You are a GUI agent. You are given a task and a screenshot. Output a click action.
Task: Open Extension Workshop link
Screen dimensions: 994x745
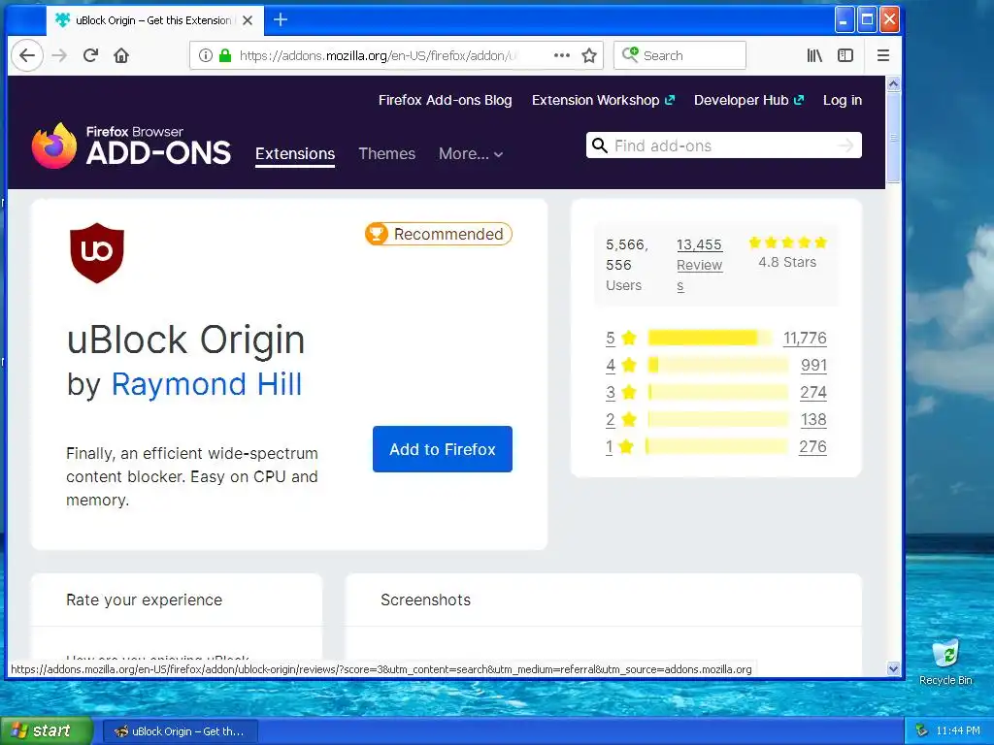(603, 100)
